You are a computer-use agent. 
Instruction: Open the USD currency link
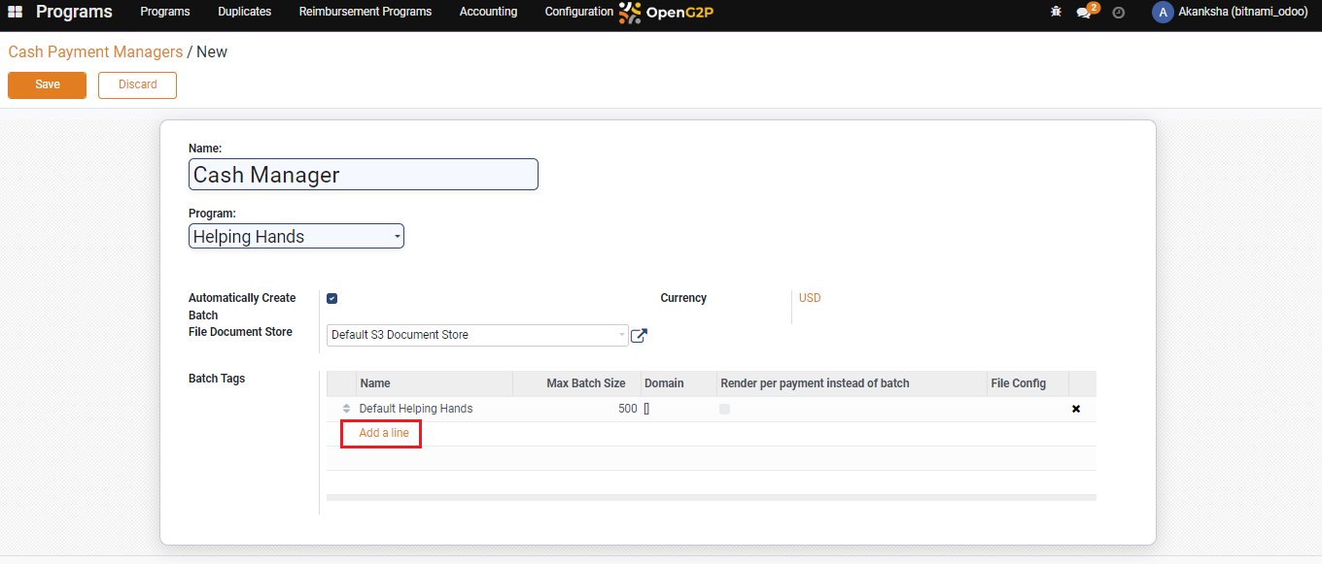[810, 298]
